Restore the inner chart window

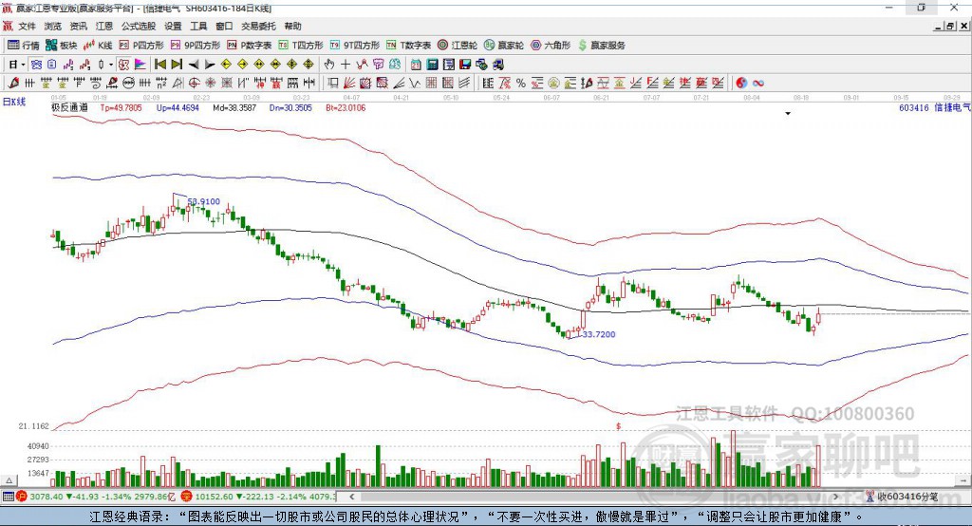(950, 26)
